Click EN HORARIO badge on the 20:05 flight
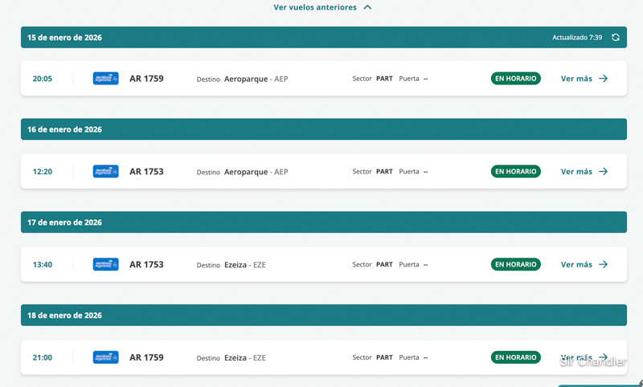Viewport: 643px width, 387px height. [x=515, y=79]
